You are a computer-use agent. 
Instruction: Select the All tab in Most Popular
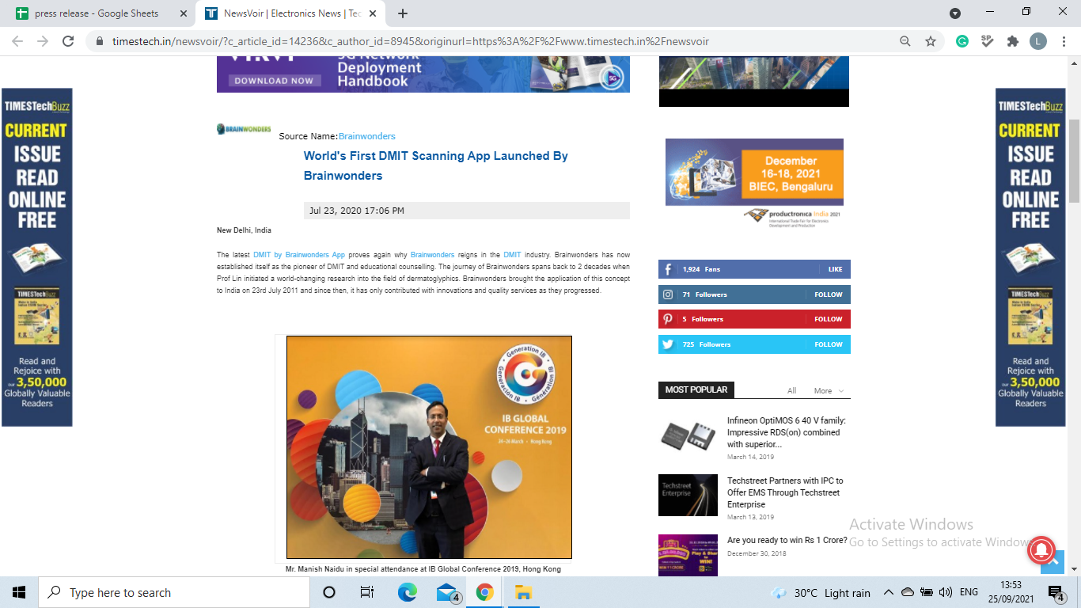(x=791, y=391)
